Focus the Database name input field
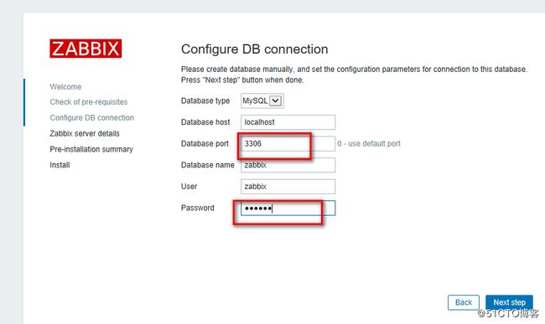The width and height of the screenshot is (545, 324). coord(288,165)
